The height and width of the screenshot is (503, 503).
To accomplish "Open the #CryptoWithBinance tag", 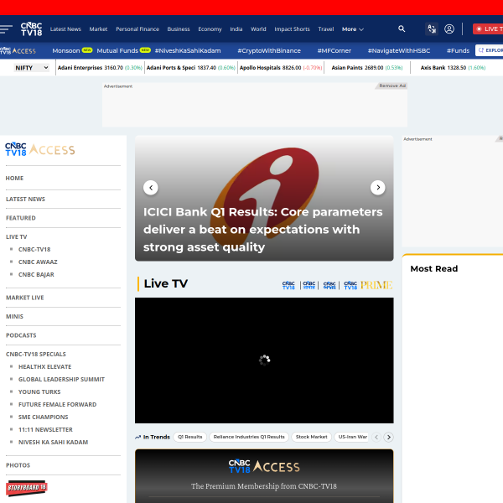I will pos(269,50).
